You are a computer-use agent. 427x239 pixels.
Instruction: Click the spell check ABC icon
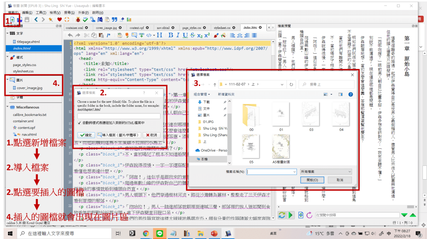tap(85, 20)
